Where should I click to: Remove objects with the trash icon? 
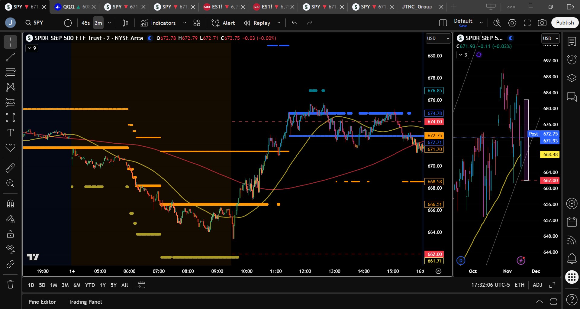pos(10,284)
